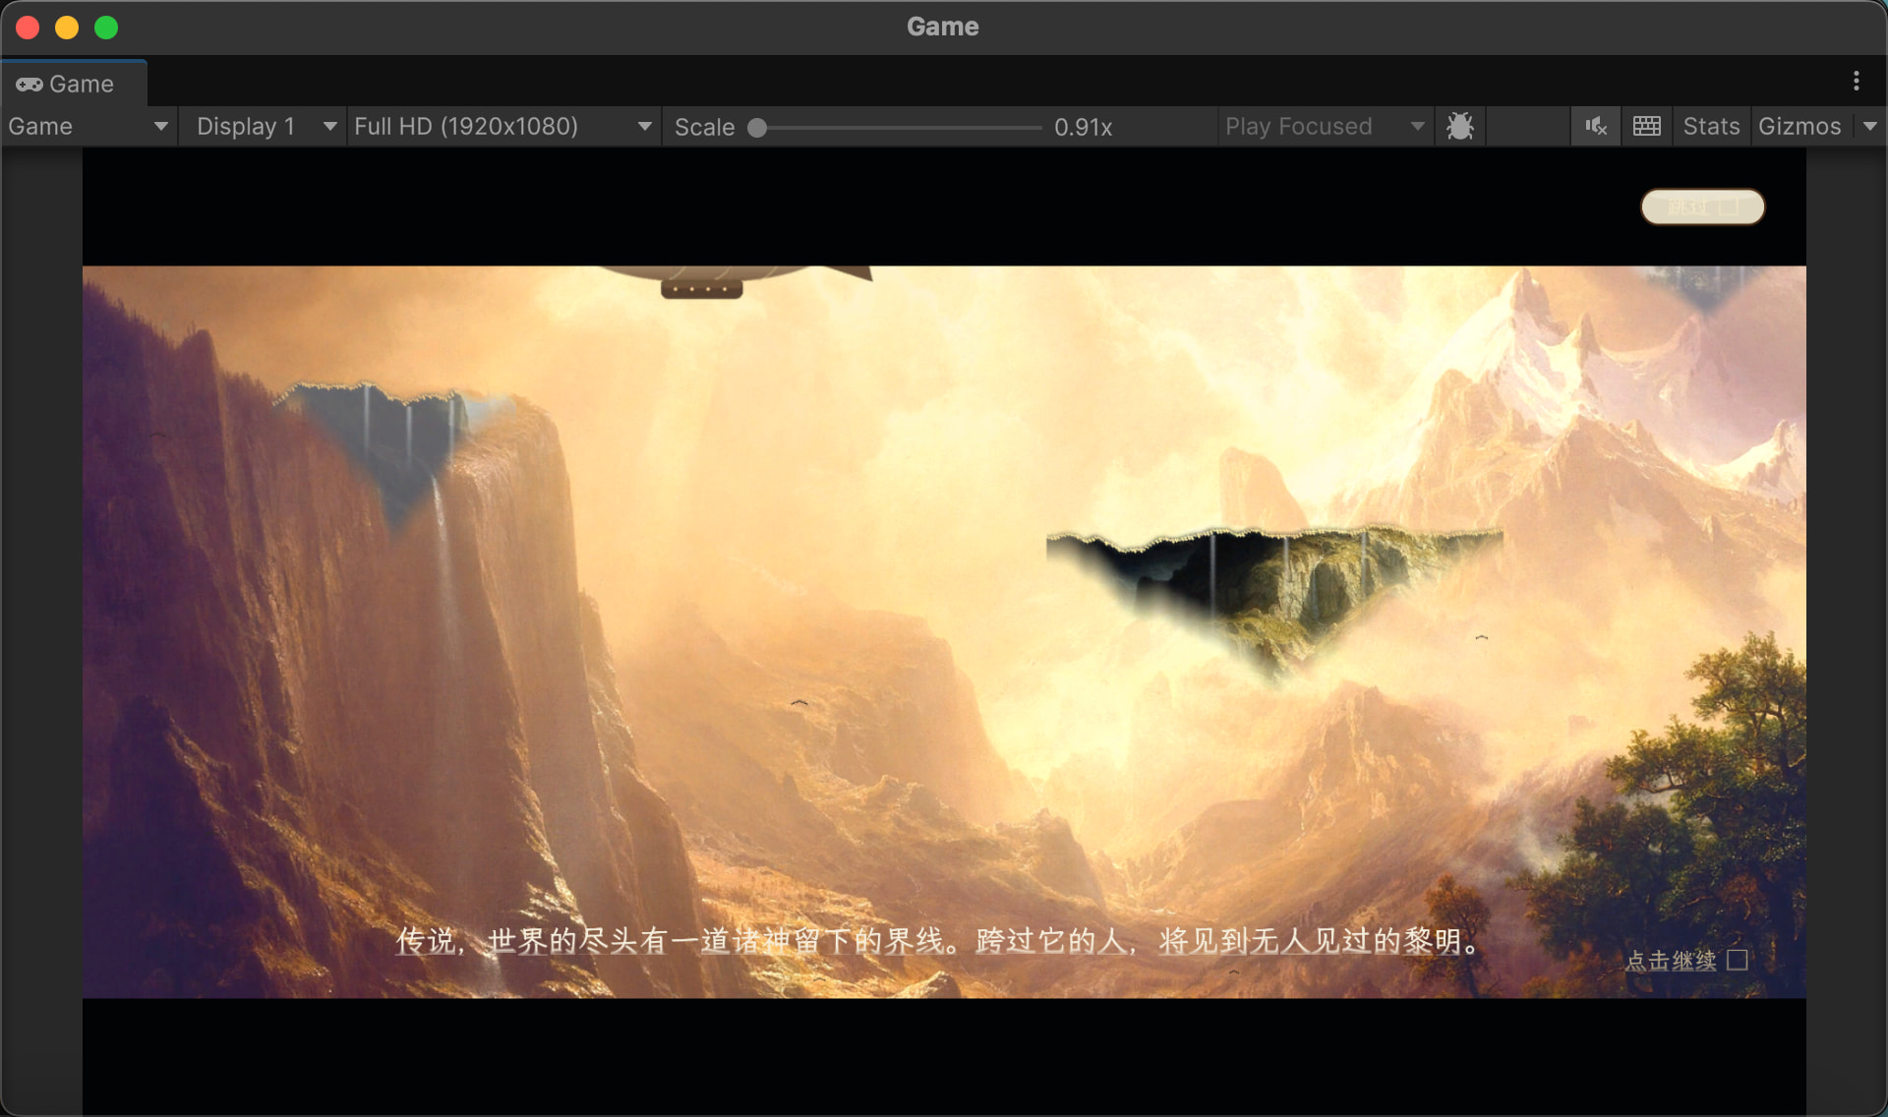This screenshot has width=1888, height=1117.
Task: Open the three-dot more options menu
Action: 1857,82
